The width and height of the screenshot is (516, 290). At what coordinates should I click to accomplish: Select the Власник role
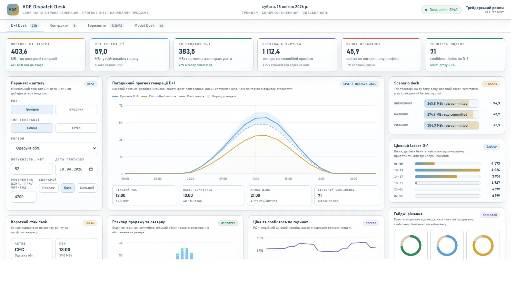[x=76, y=110]
